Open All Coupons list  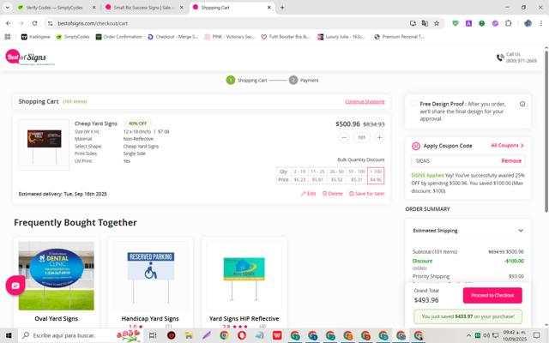pyautogui.click(x=507, y=145)
